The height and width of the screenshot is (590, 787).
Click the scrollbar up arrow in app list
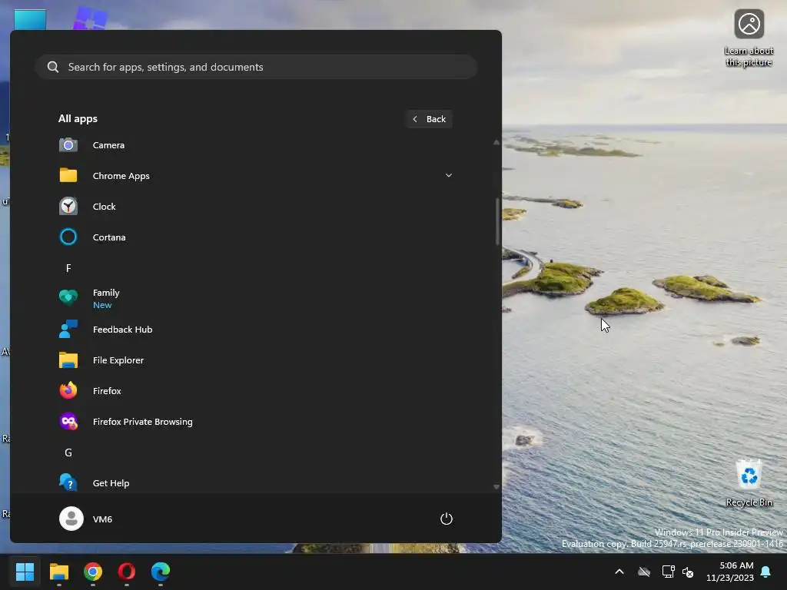tap(496, 142)
